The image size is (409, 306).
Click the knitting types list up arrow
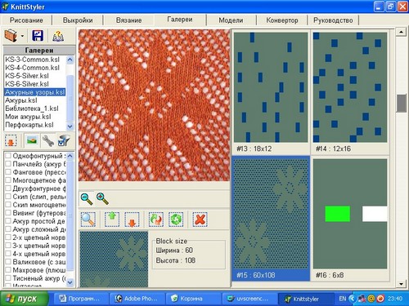pos(70,156)
